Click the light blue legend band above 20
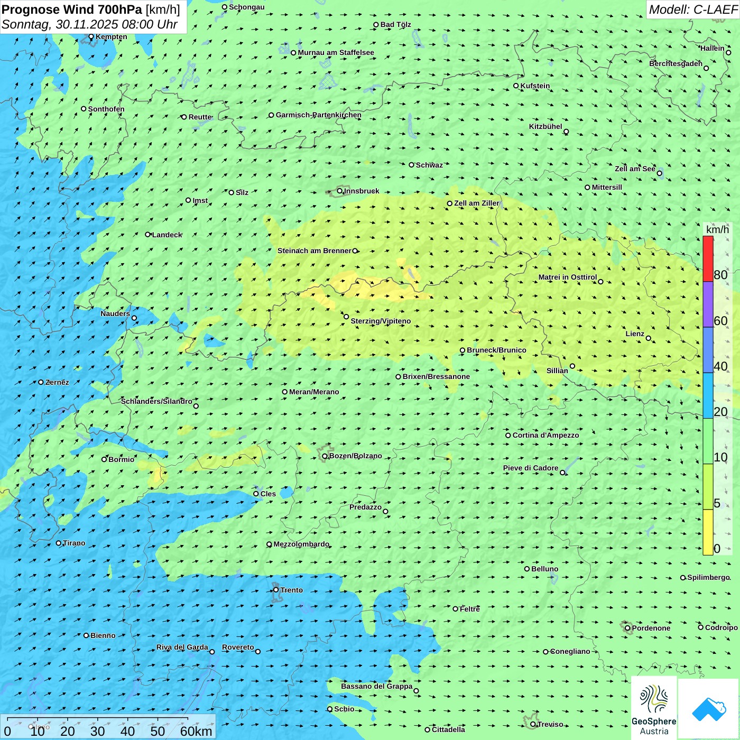The width and height of the screenshot is (740, 740). pyautogui.click(x=708, y=395)
